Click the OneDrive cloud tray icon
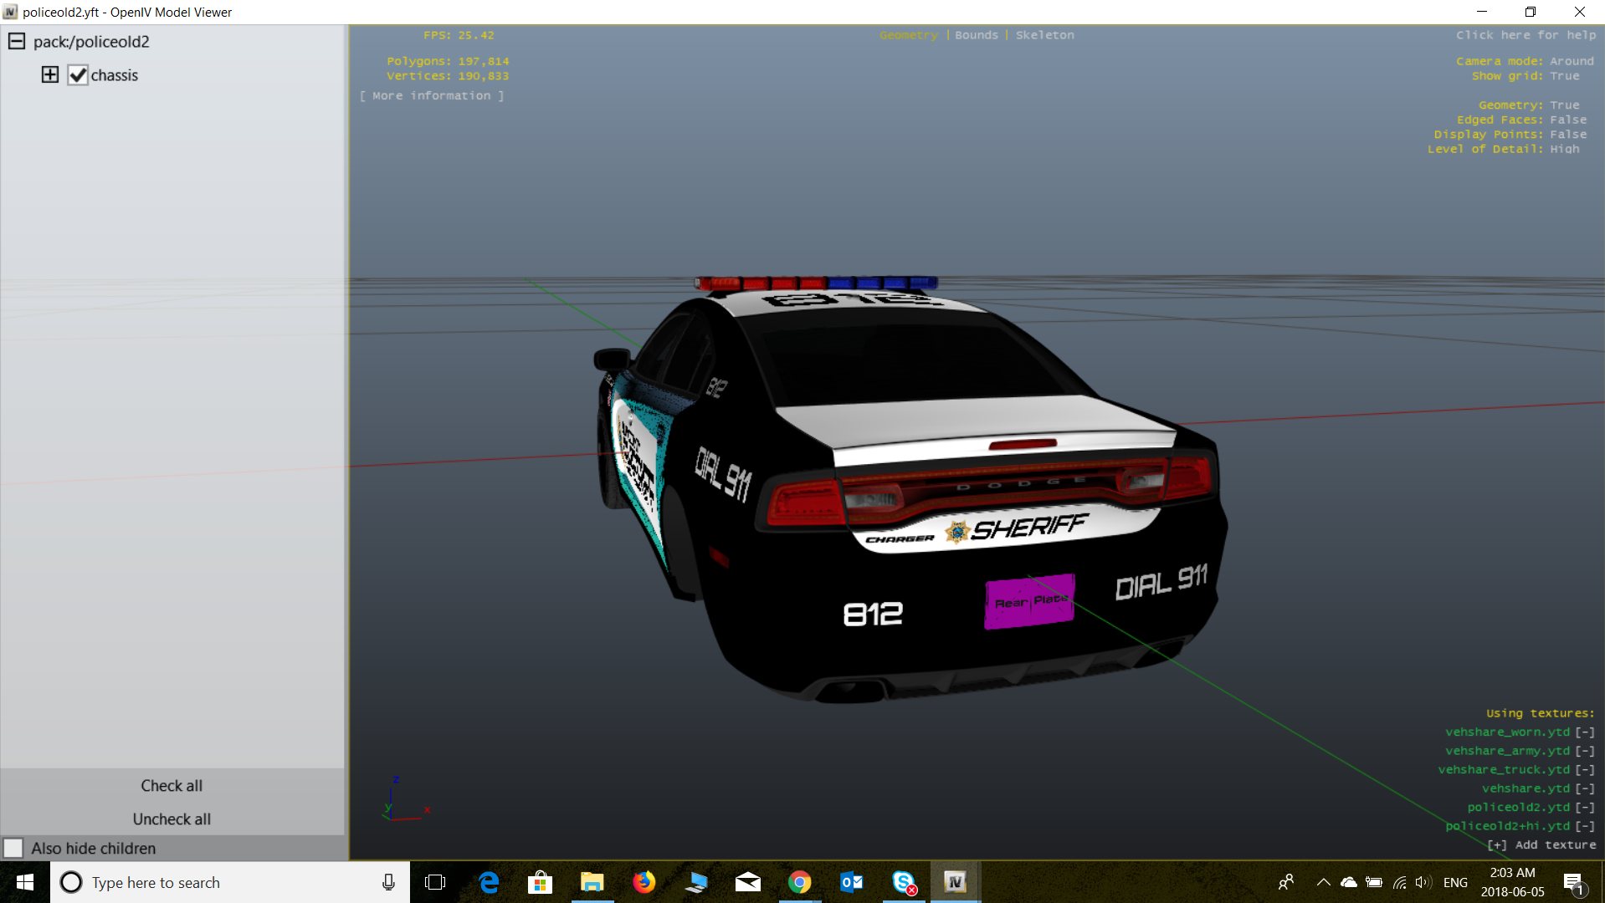 [1349, 882]
